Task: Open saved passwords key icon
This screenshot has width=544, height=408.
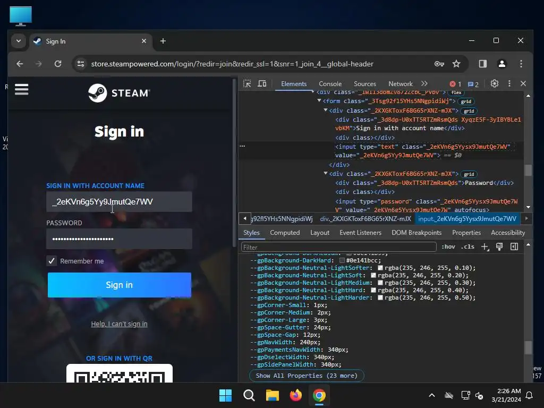Action: pyautogui.click(x=439, y=64)
